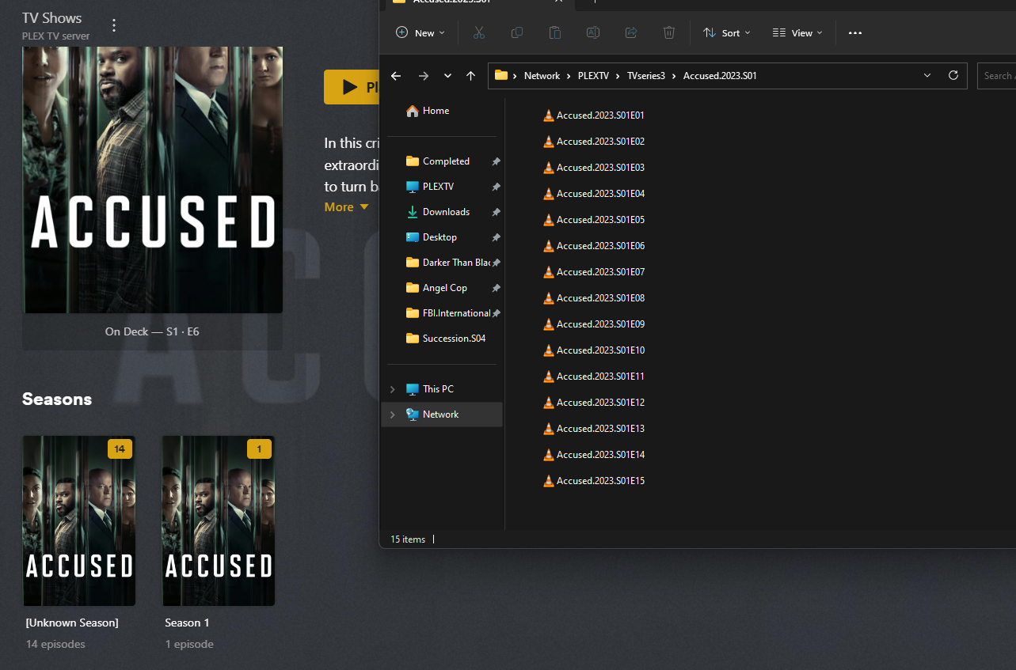Click the Delete trash icon in Explorer toolbar
This screenshot has width=1016, height=670.
(x=669, y=32)
